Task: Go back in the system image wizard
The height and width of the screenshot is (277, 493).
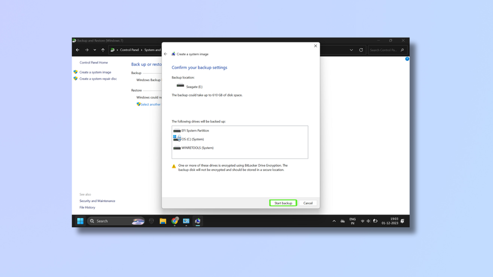Action: [166, 54]
